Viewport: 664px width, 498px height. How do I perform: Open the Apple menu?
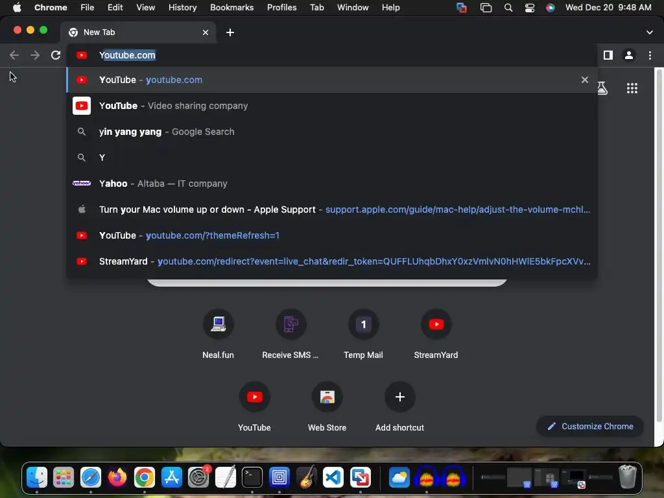pyautogui.click(x=17, y=8)
